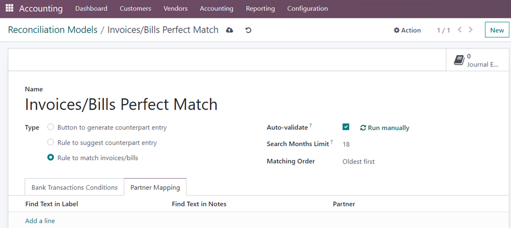Open the Journal Entries book icon
This screenshot has height=228, width=511.
pos(459,60)
